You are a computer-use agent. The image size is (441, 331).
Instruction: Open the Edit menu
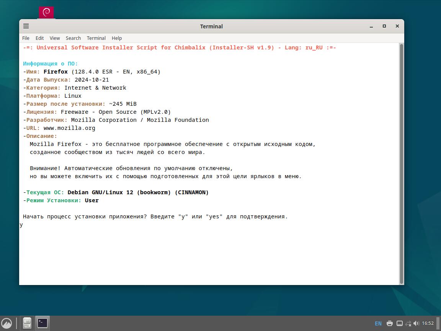40,38
